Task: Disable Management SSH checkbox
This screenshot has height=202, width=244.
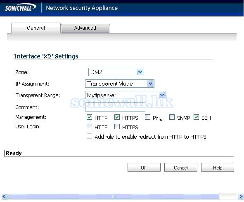Action: click(x=197, y=117)
